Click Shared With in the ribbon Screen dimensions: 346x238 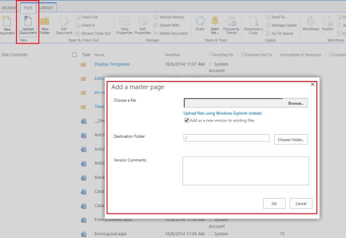click(x=167, y=25)
